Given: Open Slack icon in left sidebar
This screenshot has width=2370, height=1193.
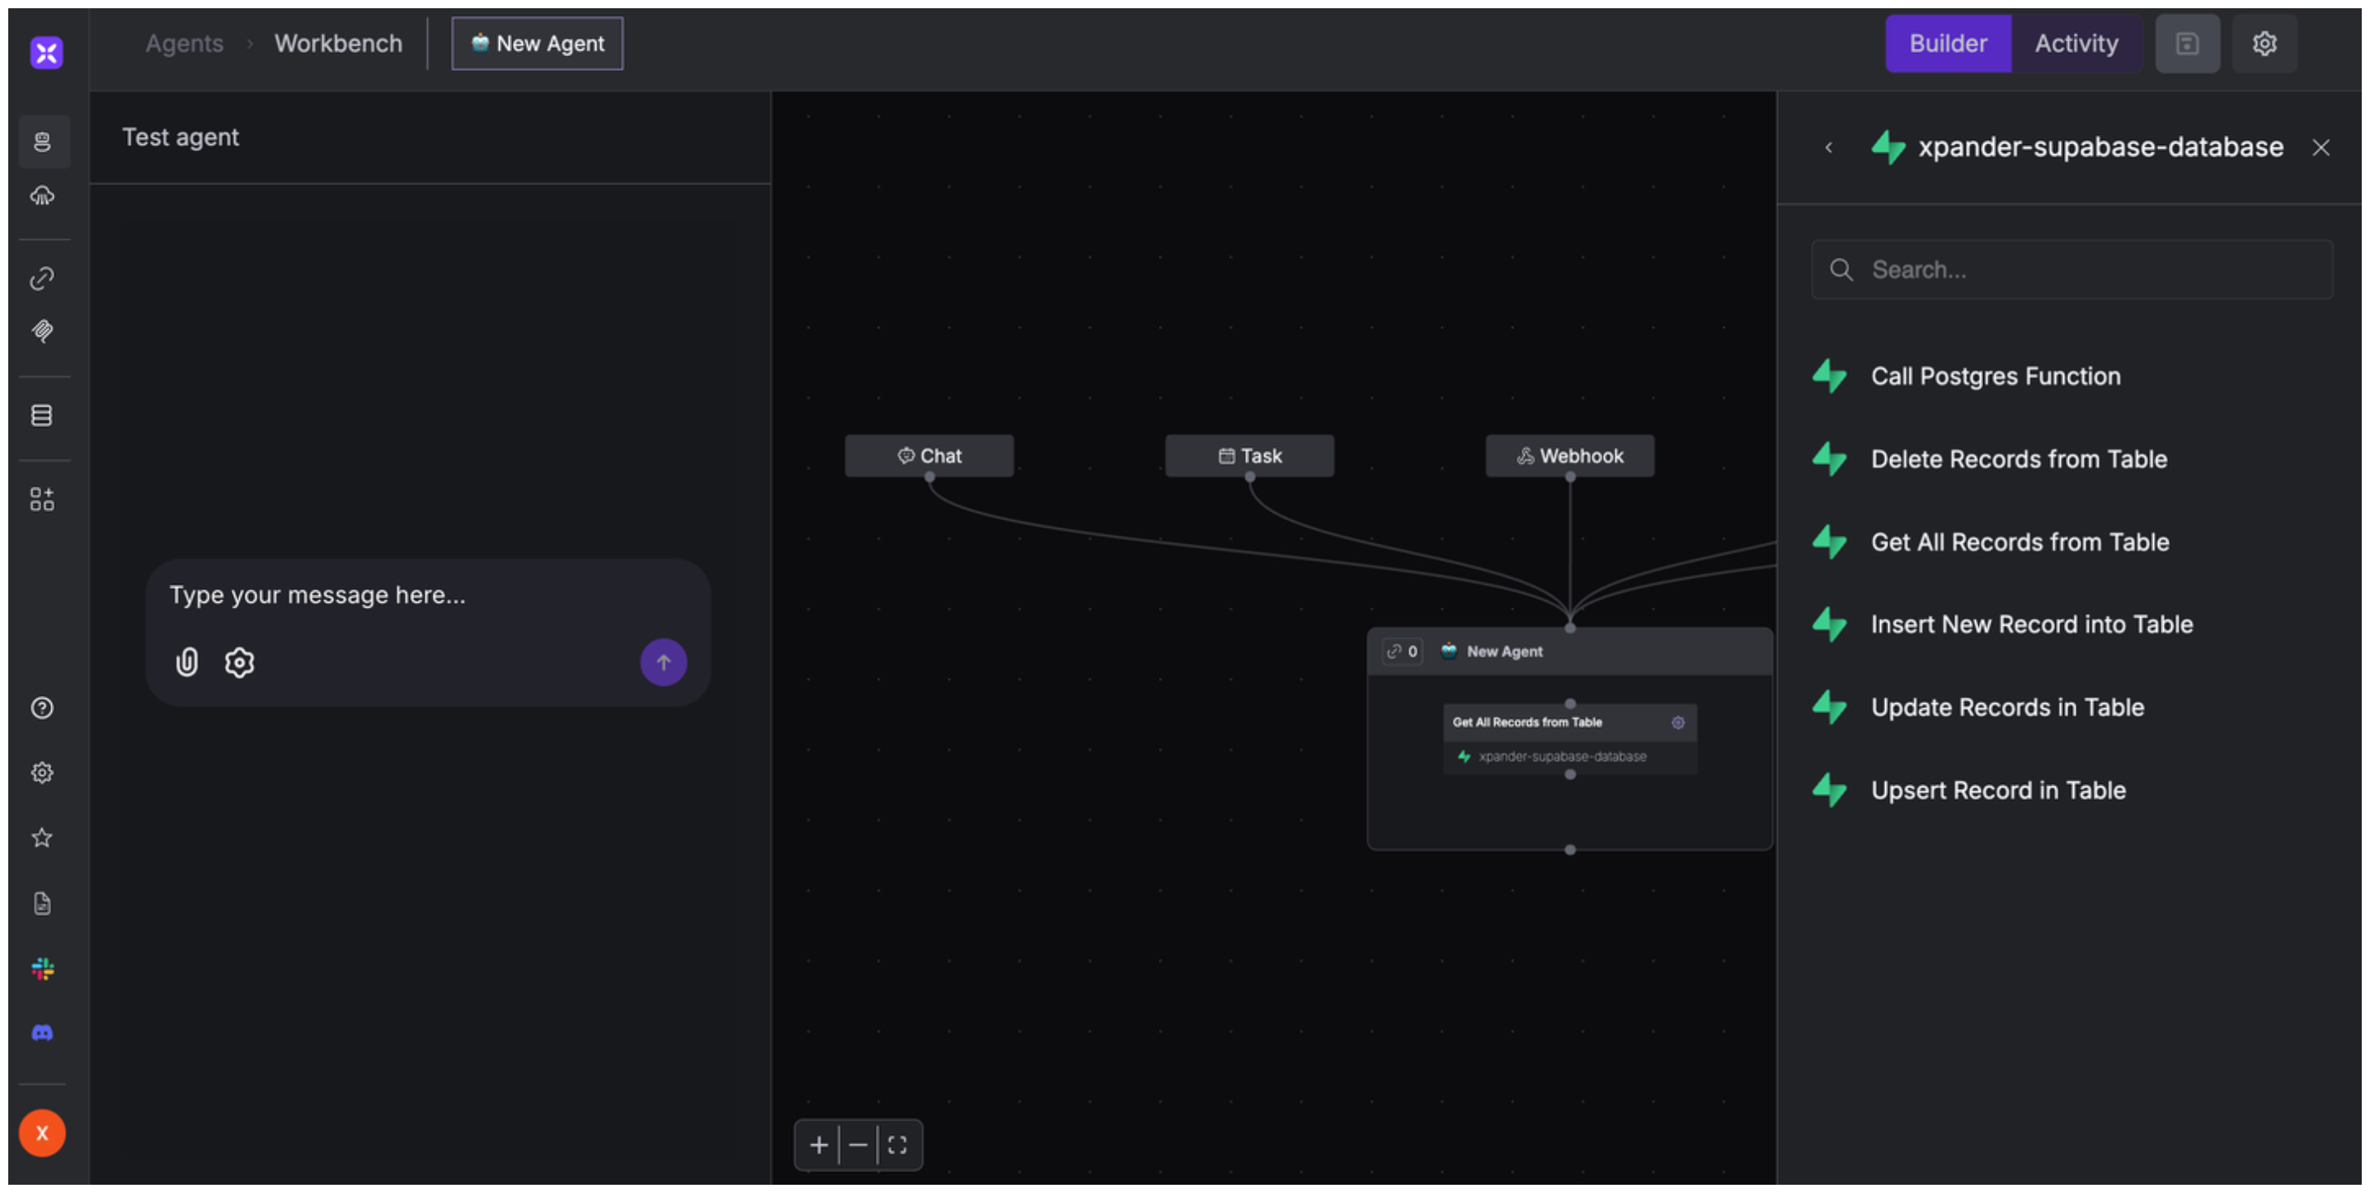Looking at the screenshot, I should (x=42, y=969).
